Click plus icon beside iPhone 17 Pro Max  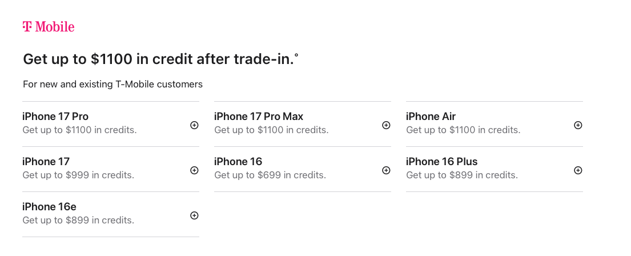coord(386,125)
